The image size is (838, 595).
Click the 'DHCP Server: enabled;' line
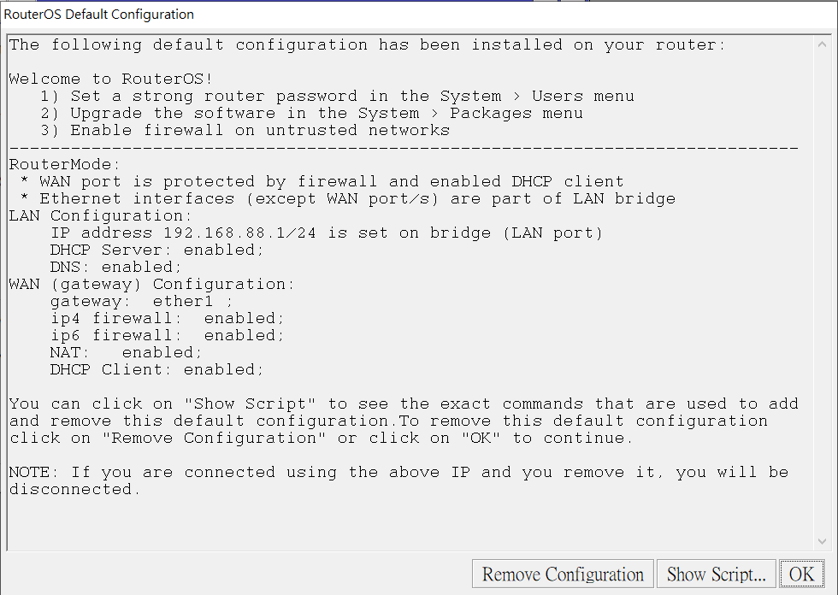pyautogui.click(x=157, y=250)
